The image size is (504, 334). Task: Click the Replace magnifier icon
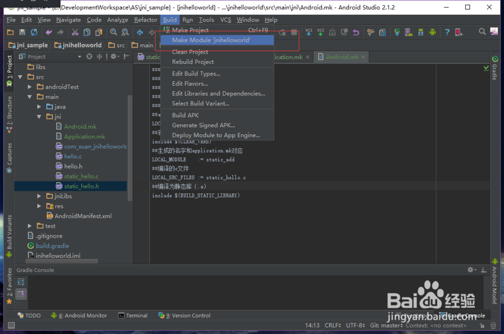tap(125, 32)
